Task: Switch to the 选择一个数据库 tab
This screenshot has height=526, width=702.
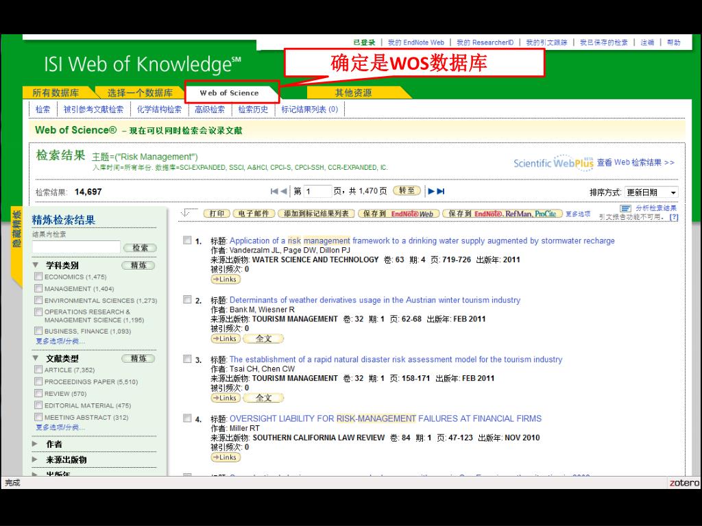Action: coord(140,93)
